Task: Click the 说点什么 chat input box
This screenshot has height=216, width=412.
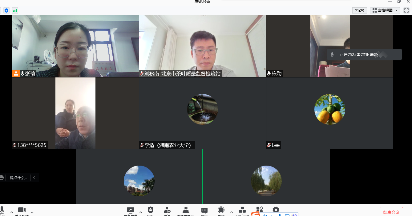Action: coord(18,178)
